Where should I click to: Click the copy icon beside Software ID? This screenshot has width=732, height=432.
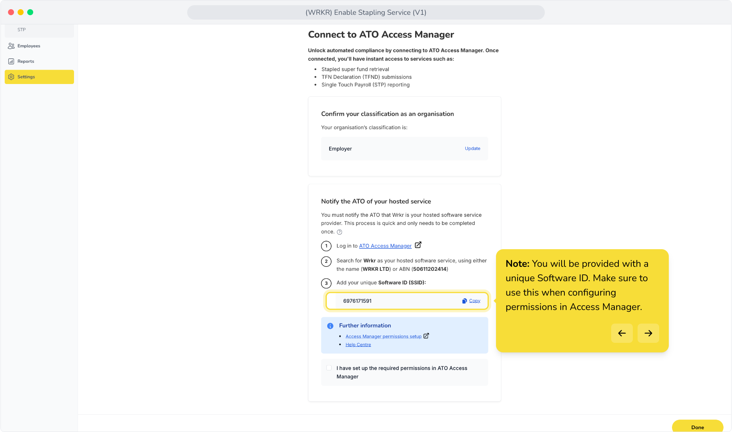pos(464,301)
